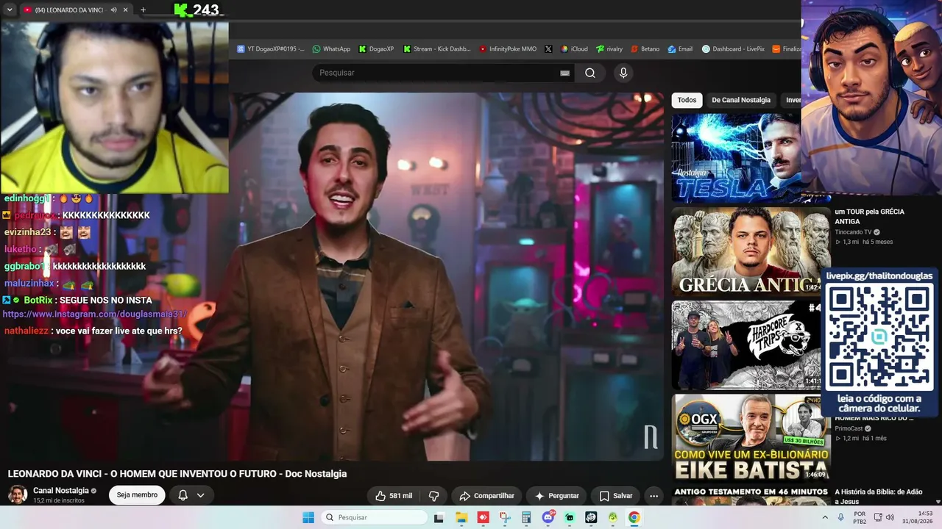
Task: Click the Seja membro button
Action: pos(137,495)
